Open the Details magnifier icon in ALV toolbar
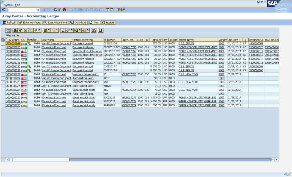Image resolution: width=292 pixels, height=177 pixels. pos(8,30)
